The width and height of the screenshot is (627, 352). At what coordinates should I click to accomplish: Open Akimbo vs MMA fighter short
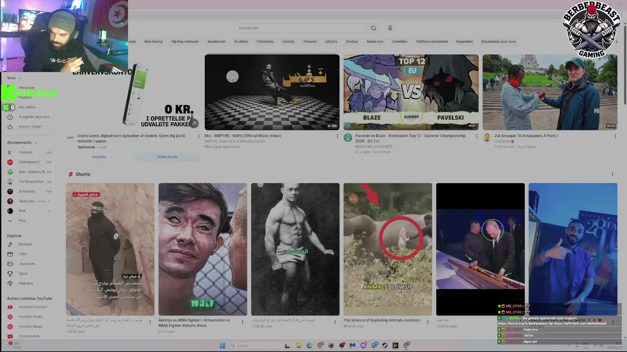202,249
